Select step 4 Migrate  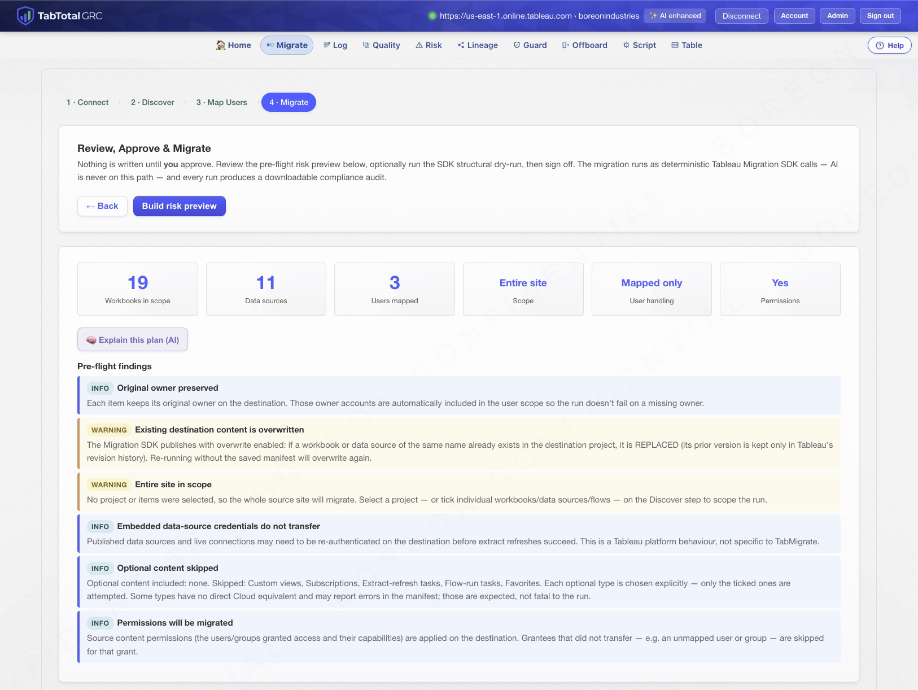point(288,102)
